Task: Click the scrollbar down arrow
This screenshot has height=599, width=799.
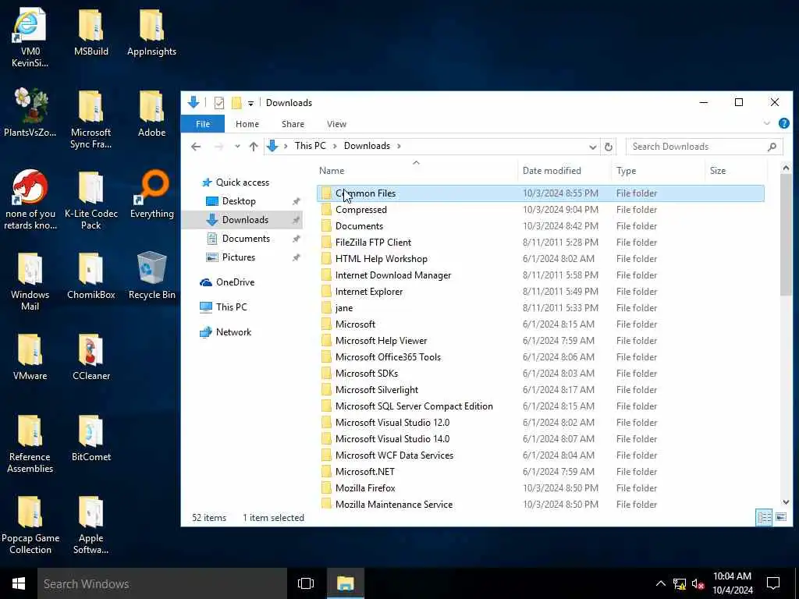Action: [786, 502]
